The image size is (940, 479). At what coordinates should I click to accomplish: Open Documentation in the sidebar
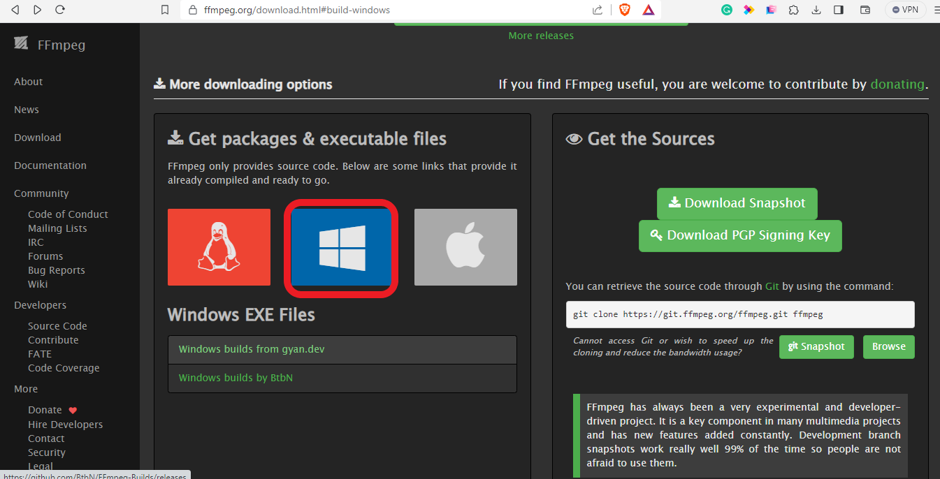click(x=50, y=165)
